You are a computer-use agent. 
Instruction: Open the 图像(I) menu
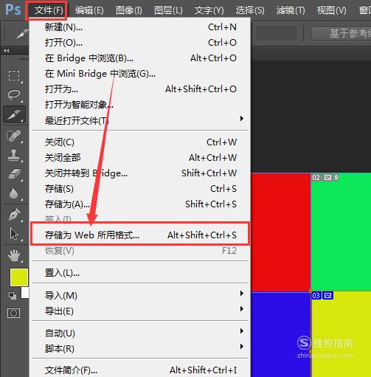point(129,10)
